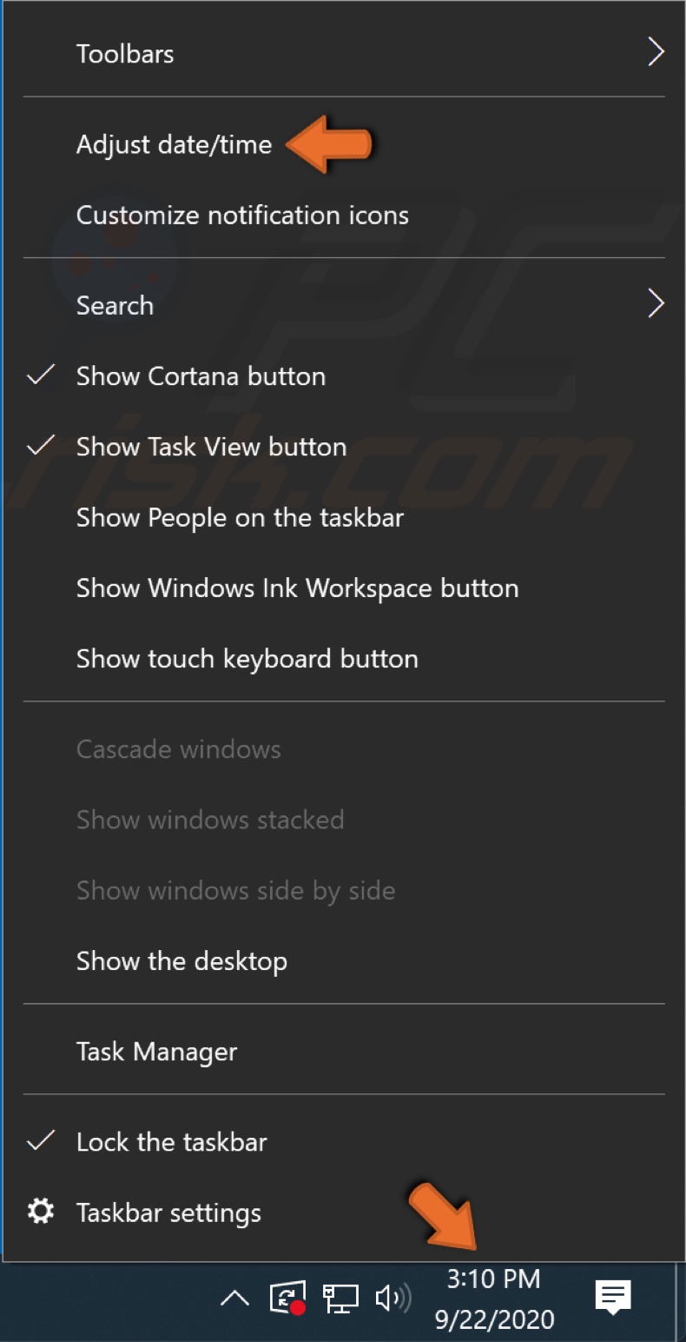Open the Action Center icon

pos(612,1298)
